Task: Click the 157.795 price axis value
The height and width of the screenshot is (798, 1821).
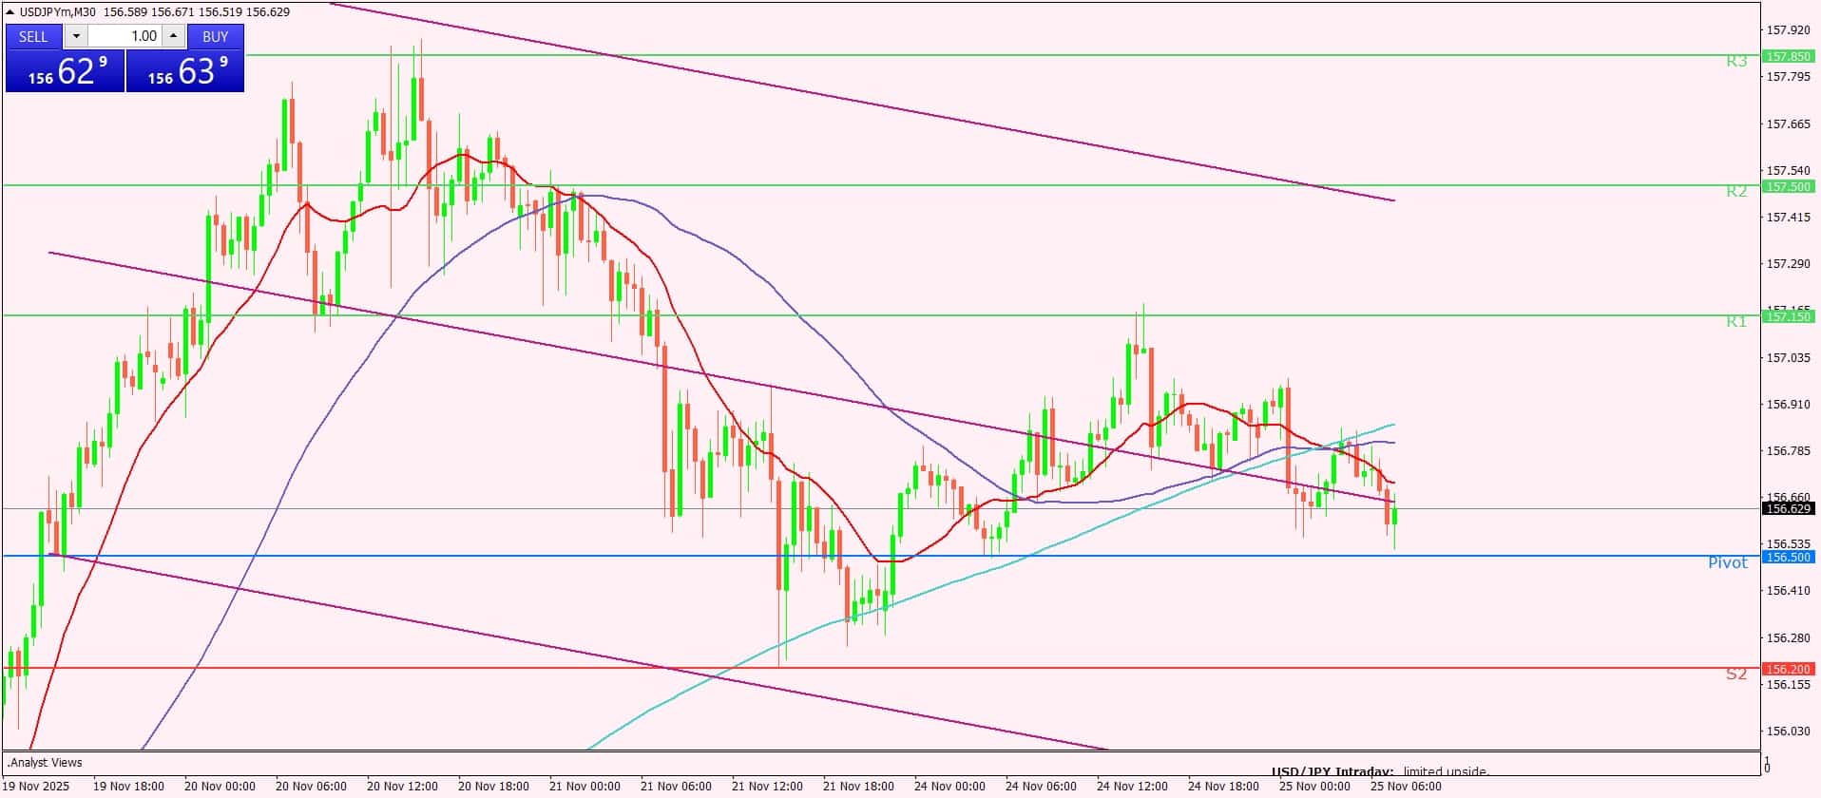Action: pyautogui.click(x=1788, y=76)
